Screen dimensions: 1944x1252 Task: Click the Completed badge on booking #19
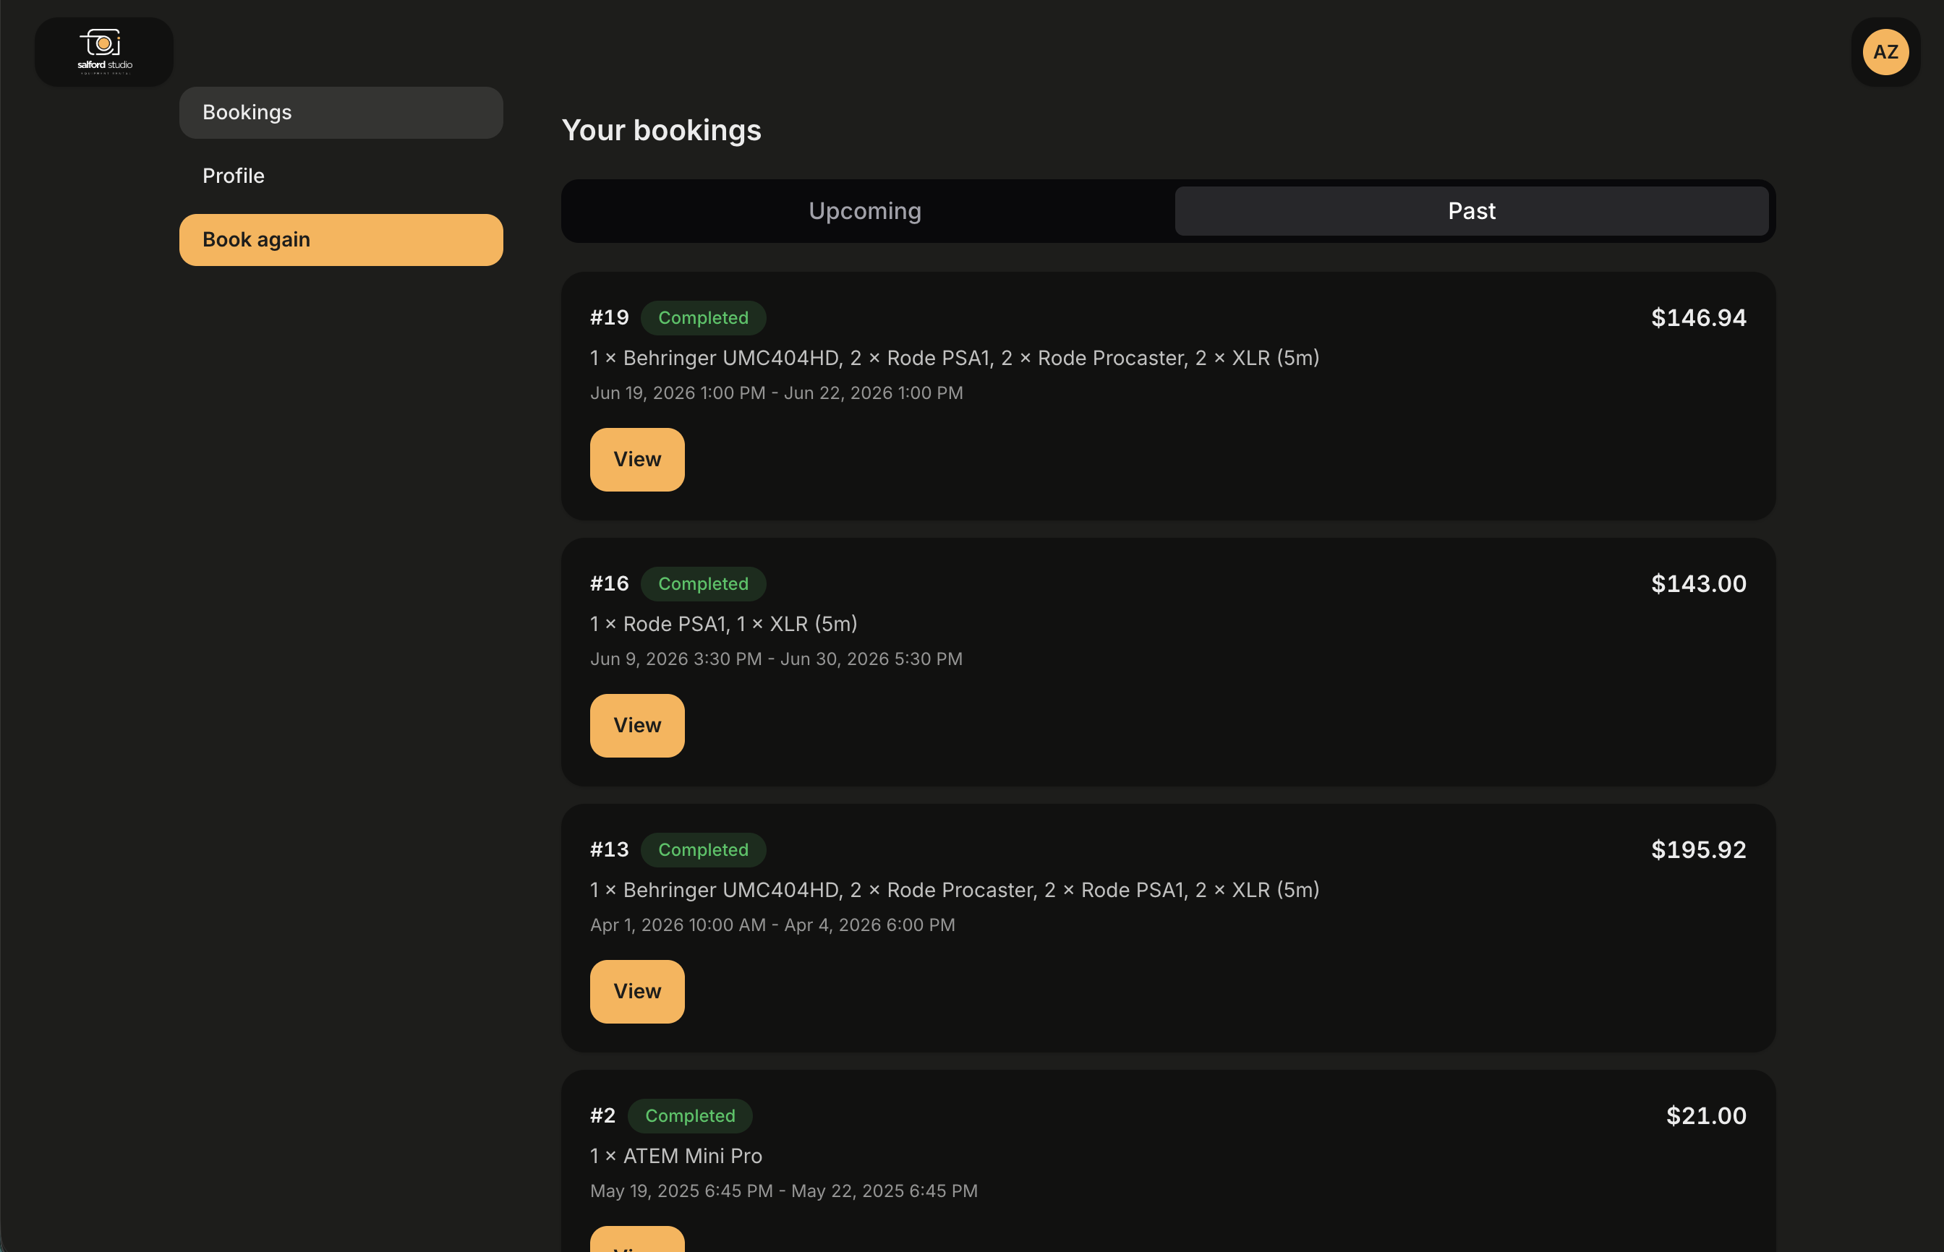point(703,318)
